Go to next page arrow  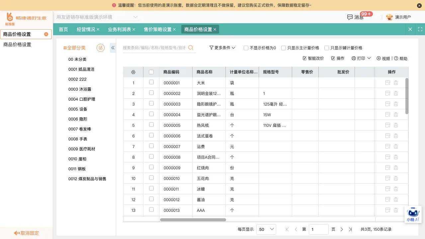(342, 229)
